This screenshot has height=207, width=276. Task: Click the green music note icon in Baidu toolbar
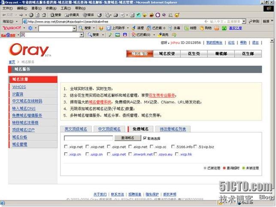110,35
